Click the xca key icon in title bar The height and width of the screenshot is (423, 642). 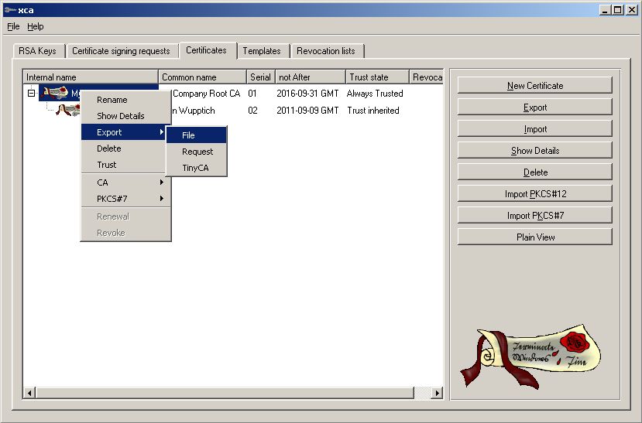point(9,10)
